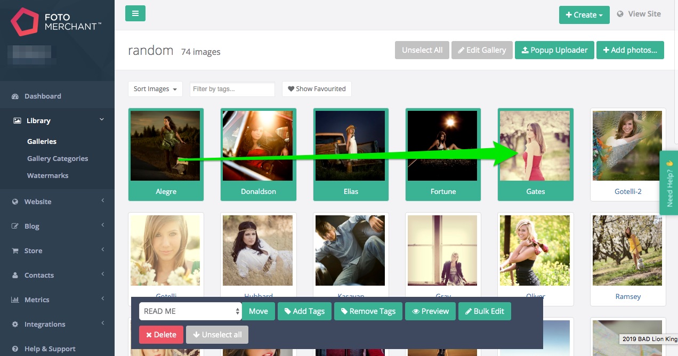Click the Blog pencil icon in the sidebar
This screenshot has height=356, width=678.
click(15, 226)
